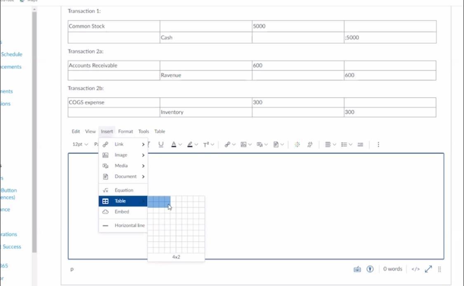Click the media record icon in toolbar

259,144
